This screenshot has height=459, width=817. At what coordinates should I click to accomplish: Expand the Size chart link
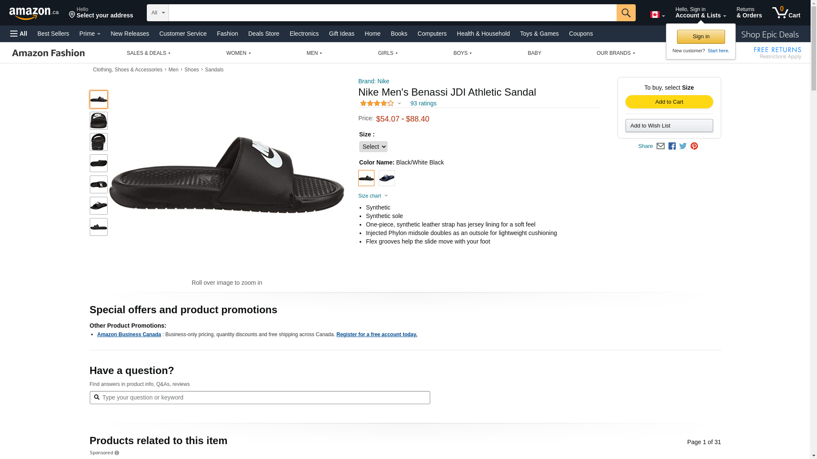tap(373, 196)
